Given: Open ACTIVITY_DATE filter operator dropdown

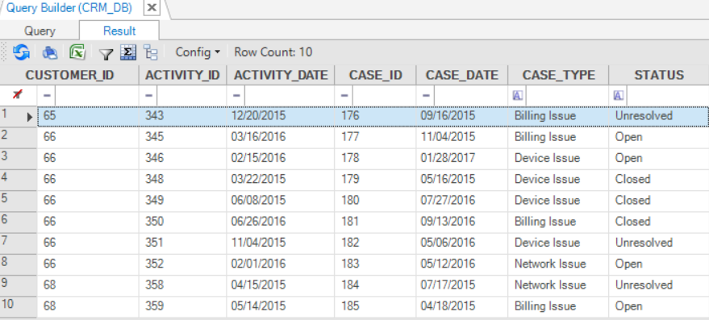Looking at the screenshot, I should [236, 95].
